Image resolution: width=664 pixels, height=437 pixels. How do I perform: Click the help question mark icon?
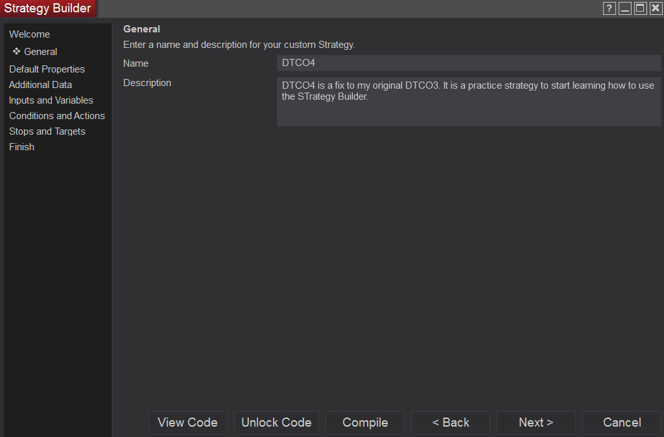click(609, 8)
